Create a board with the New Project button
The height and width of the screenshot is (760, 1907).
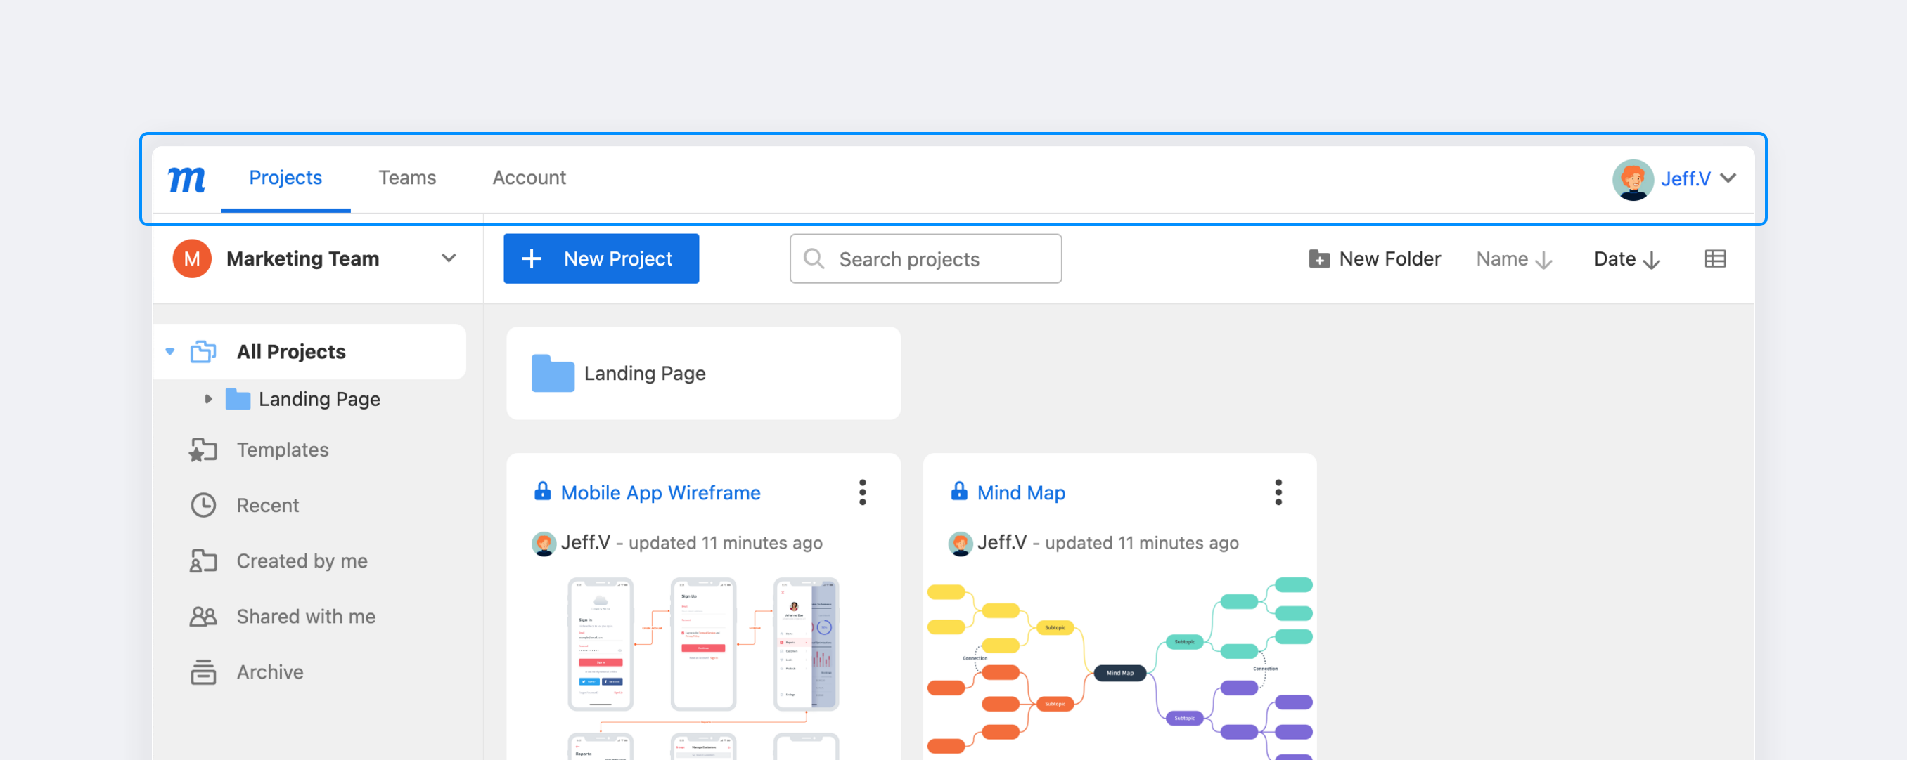coord(601,258)
